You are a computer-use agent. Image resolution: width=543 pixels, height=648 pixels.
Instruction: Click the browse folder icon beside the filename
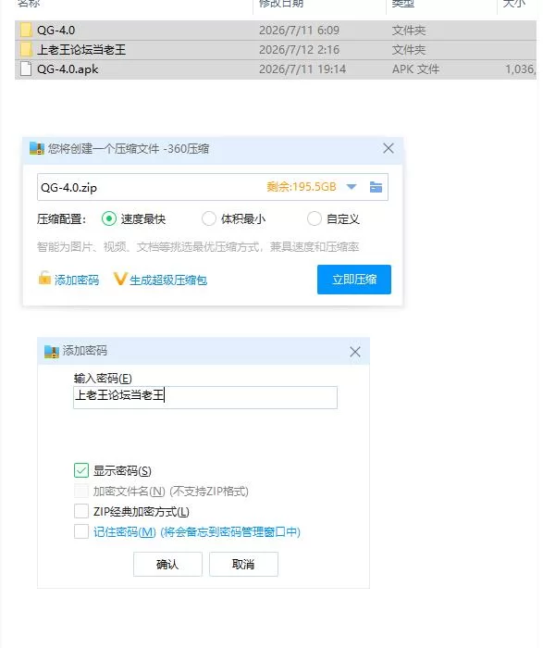(376, 187)
